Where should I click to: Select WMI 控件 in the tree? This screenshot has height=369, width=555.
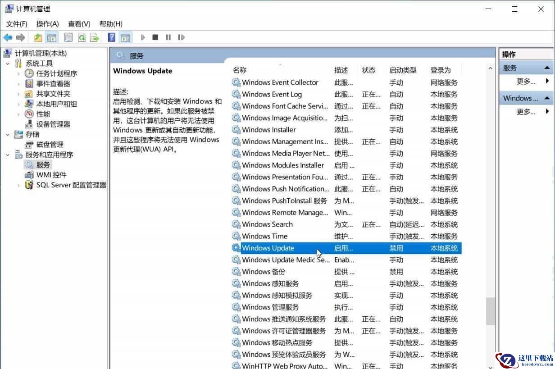click(x=51, y=175)
